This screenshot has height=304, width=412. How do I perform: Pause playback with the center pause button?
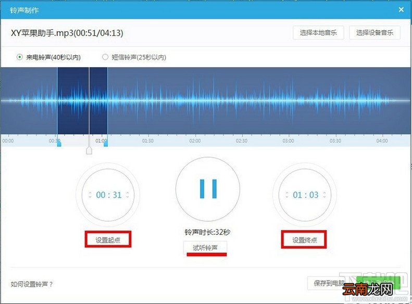point(208,189)
